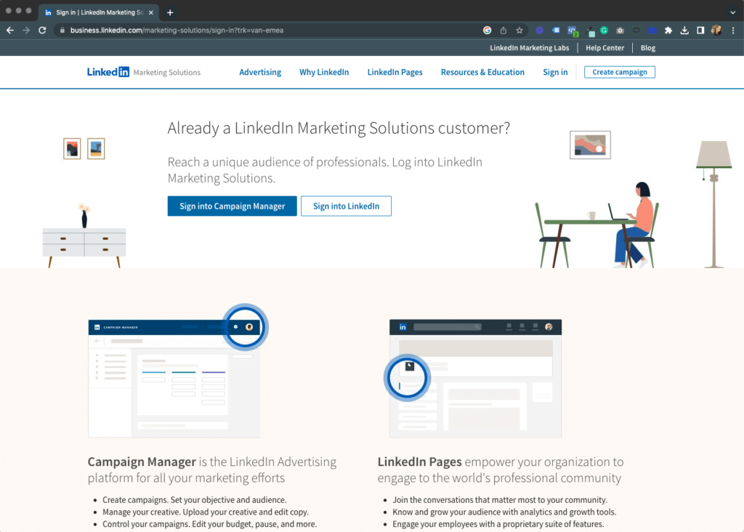Click Sign into Campaign Manager
744x532 pixels.
pos(232,206)
